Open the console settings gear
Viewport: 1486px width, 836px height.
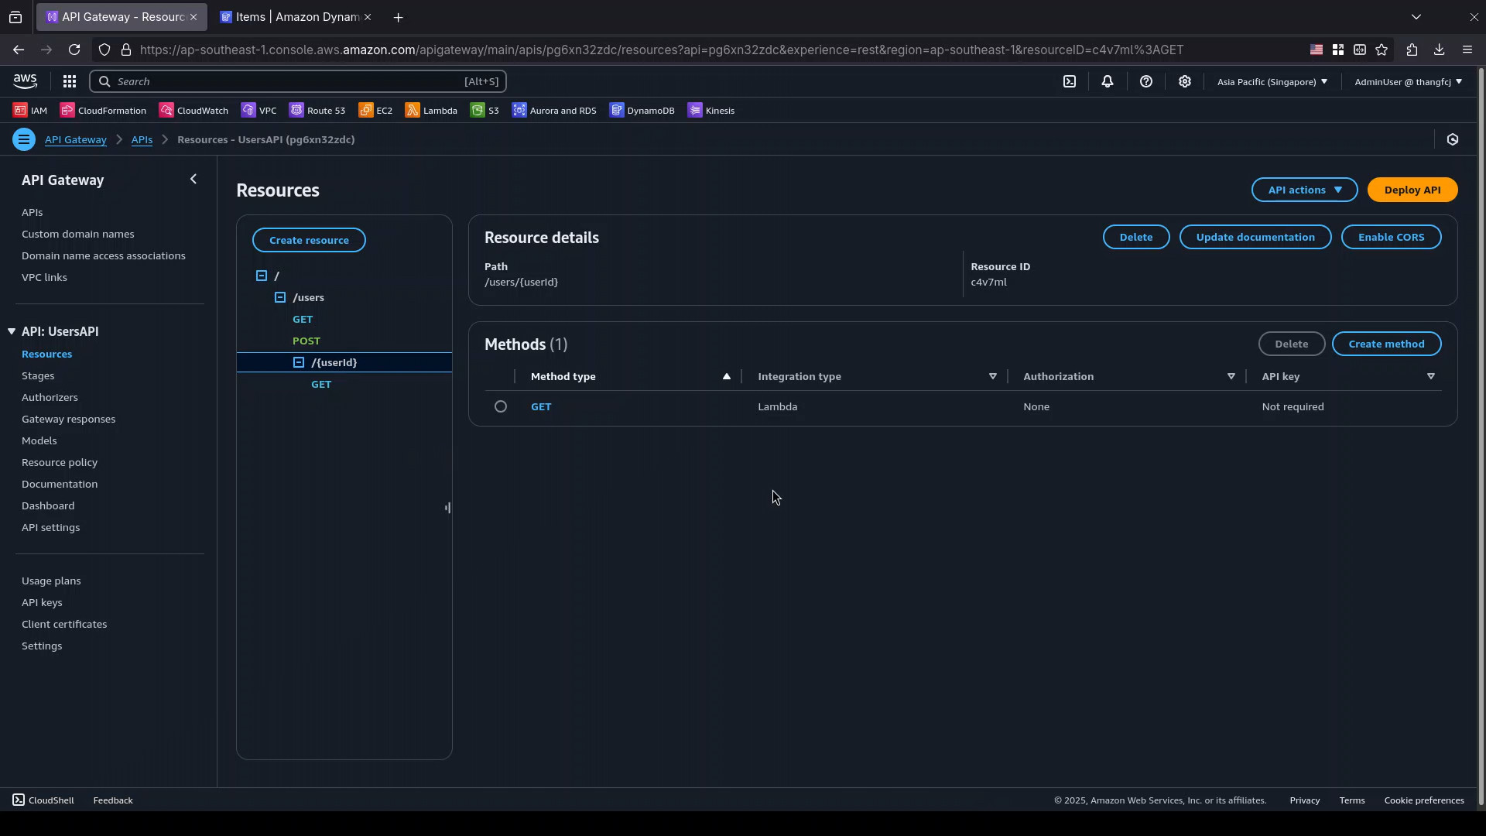pos(1185,81)
